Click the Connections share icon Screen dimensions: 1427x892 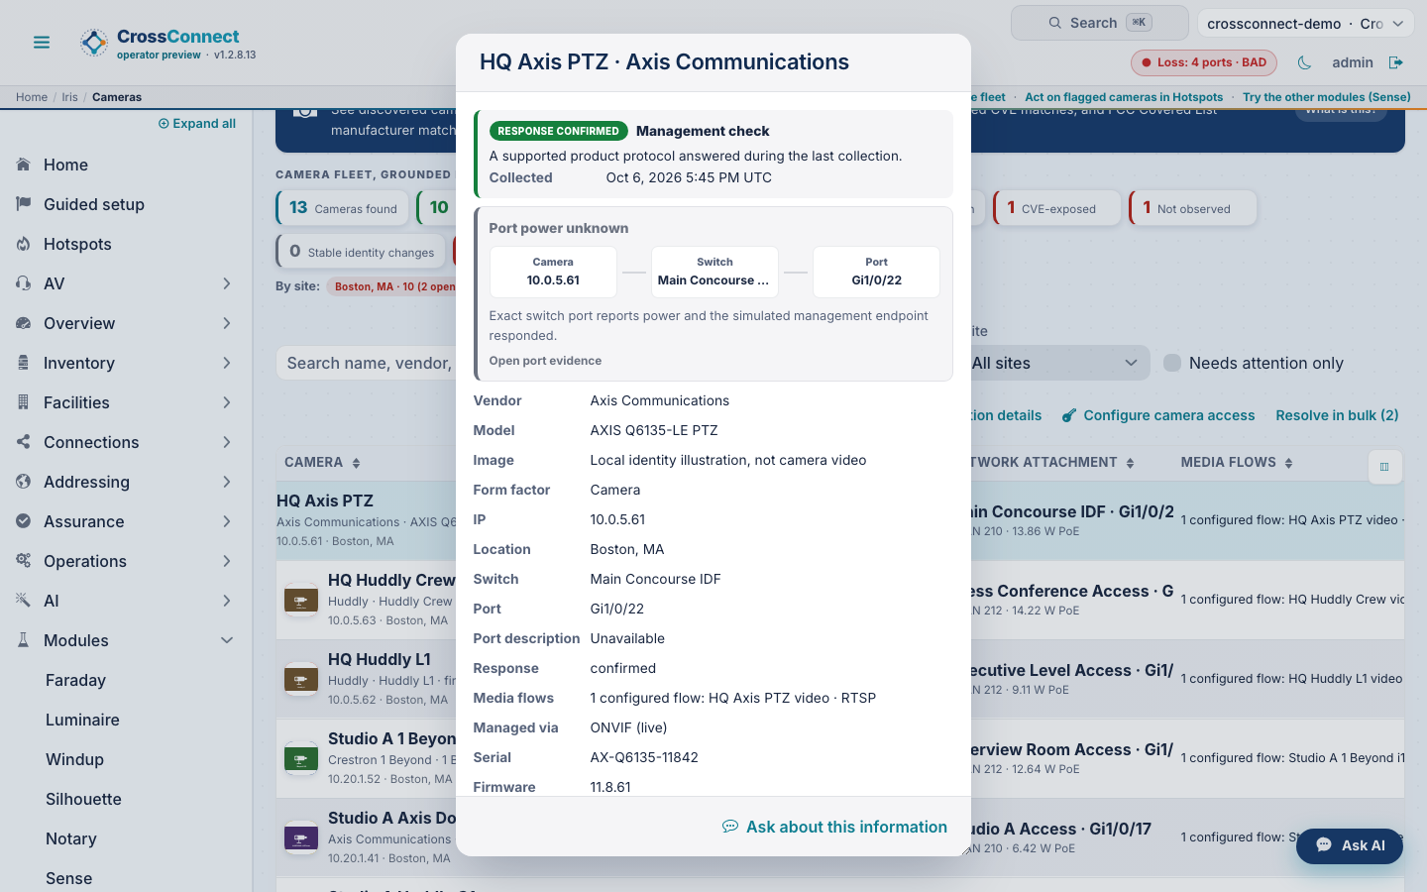tap(24, 442)
